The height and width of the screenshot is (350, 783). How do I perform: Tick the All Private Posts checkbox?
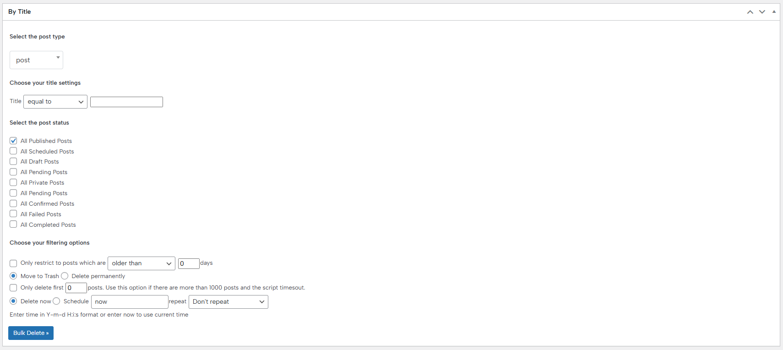tap(13, 183)
